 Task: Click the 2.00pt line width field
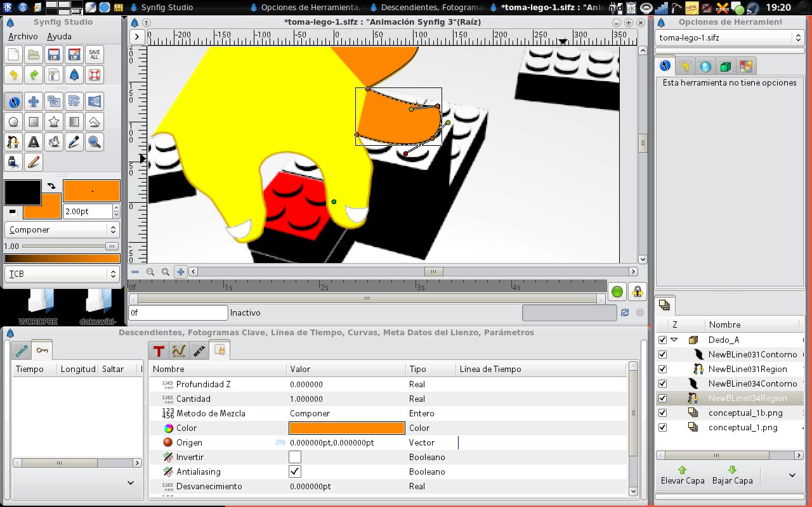88,211
